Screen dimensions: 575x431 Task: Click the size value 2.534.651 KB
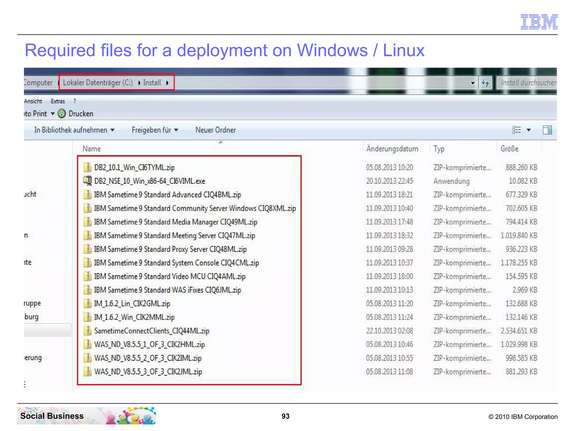[x=519, y=331]
